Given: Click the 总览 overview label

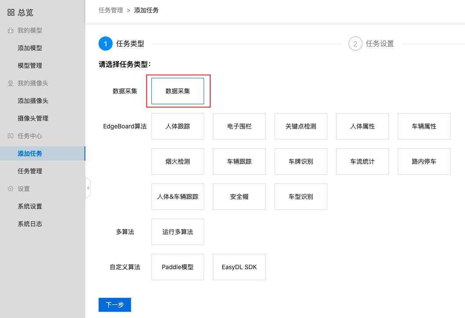Looking at the screenshot, I should (x=26, y=12).
